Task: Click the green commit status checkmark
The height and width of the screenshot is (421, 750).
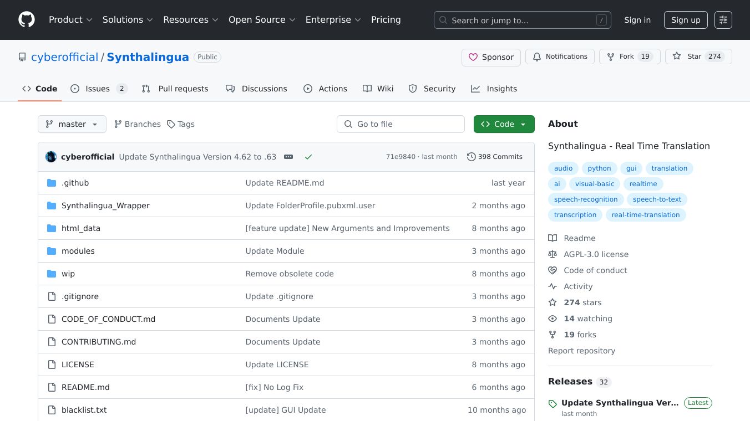Action: click(308, 157)
